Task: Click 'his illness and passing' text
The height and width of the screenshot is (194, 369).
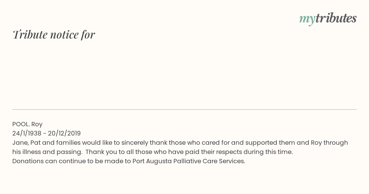Action: (x=47, y=152)
